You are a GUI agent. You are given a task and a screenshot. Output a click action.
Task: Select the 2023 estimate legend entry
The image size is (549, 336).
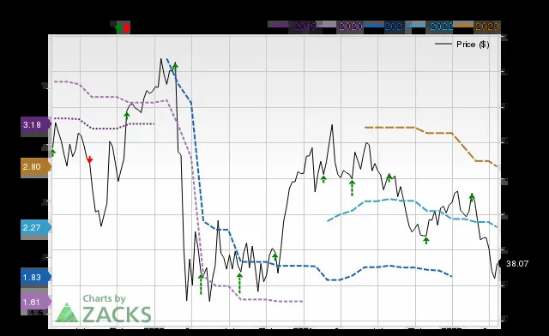click(x=477, y=27)
